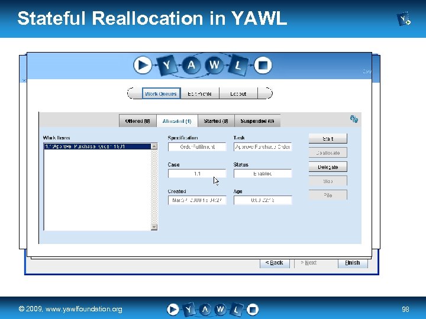Click the Status field showing Enabled
This screenshot has width=426, height=319.
[263, 174]
